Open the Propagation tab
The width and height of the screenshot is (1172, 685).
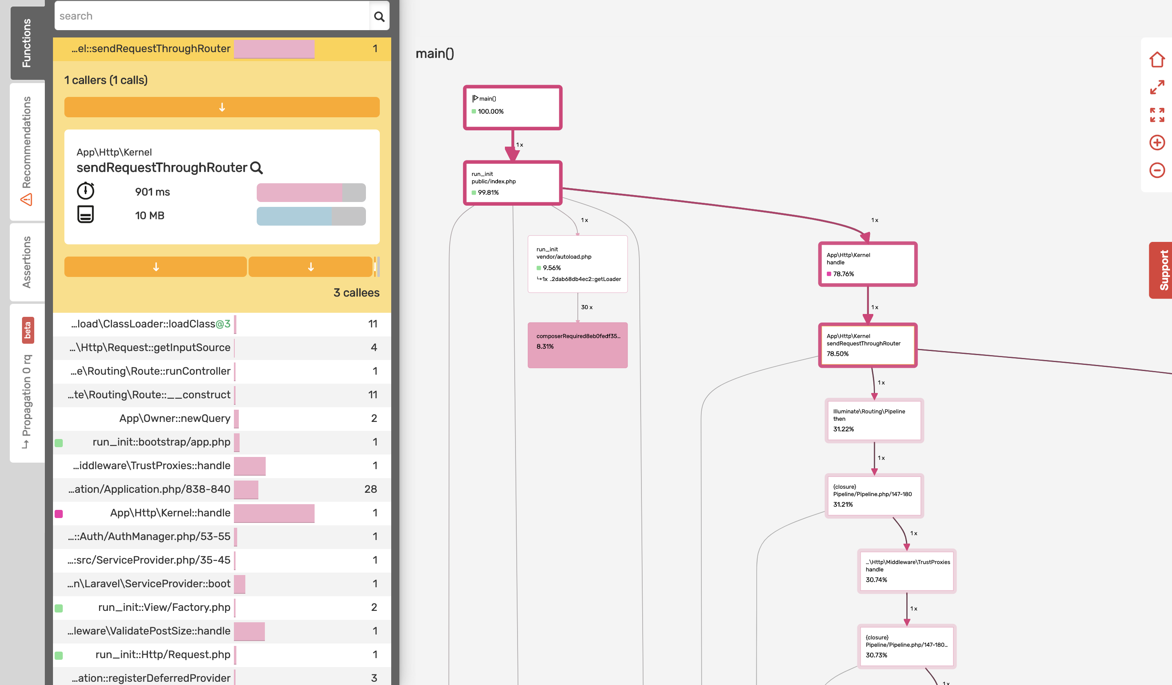click(27, 383)
